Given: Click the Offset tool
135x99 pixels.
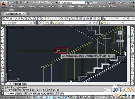Looking at the screenshot, I should pyautogui.click(x=132, y=39).
